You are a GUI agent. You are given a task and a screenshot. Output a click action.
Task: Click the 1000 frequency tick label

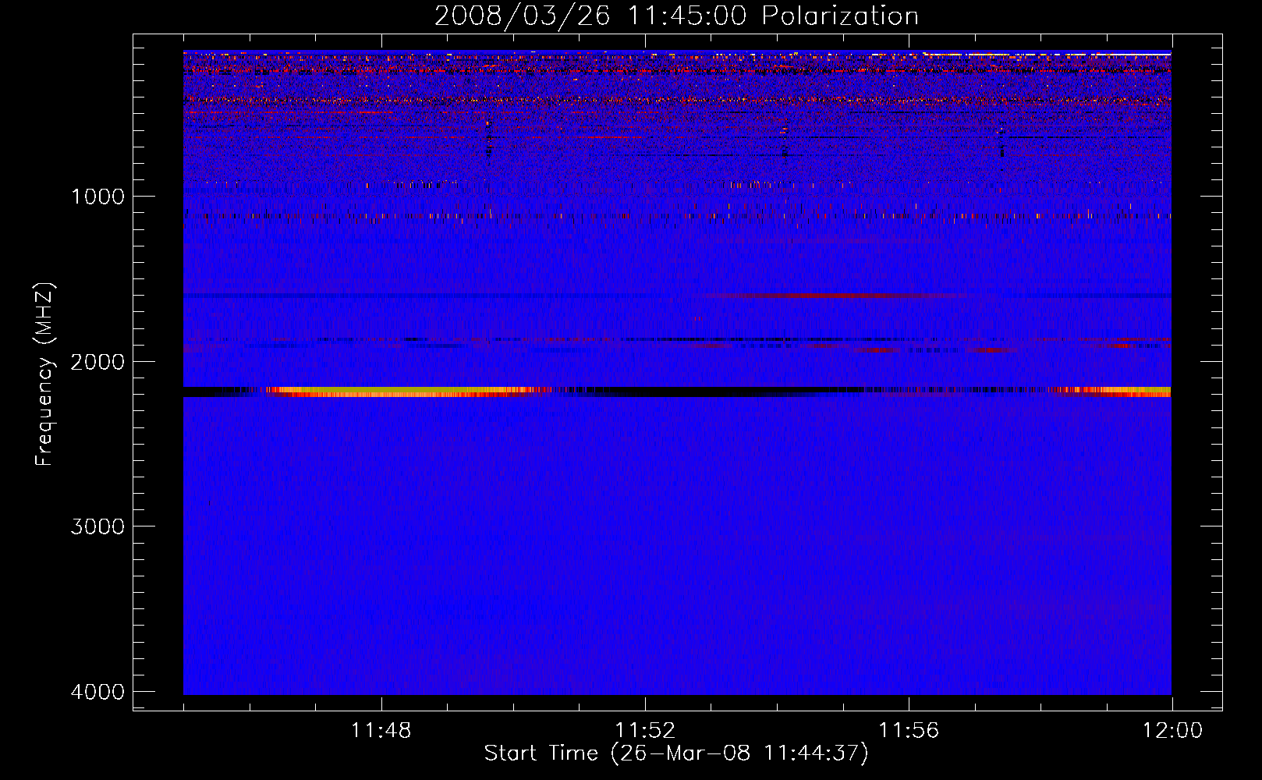coord(97,197)
